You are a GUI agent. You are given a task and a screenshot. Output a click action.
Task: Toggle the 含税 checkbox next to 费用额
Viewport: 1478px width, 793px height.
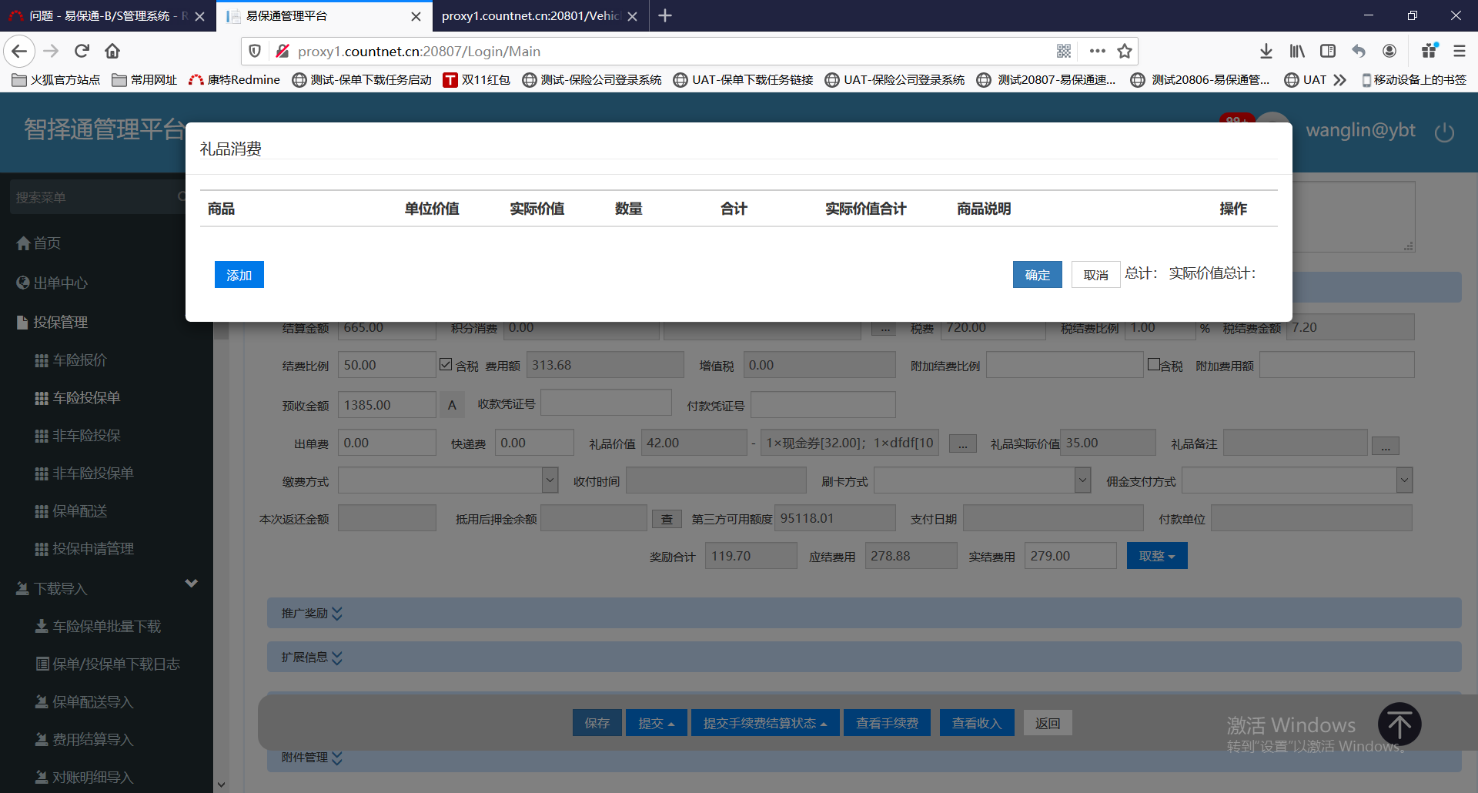446,364
